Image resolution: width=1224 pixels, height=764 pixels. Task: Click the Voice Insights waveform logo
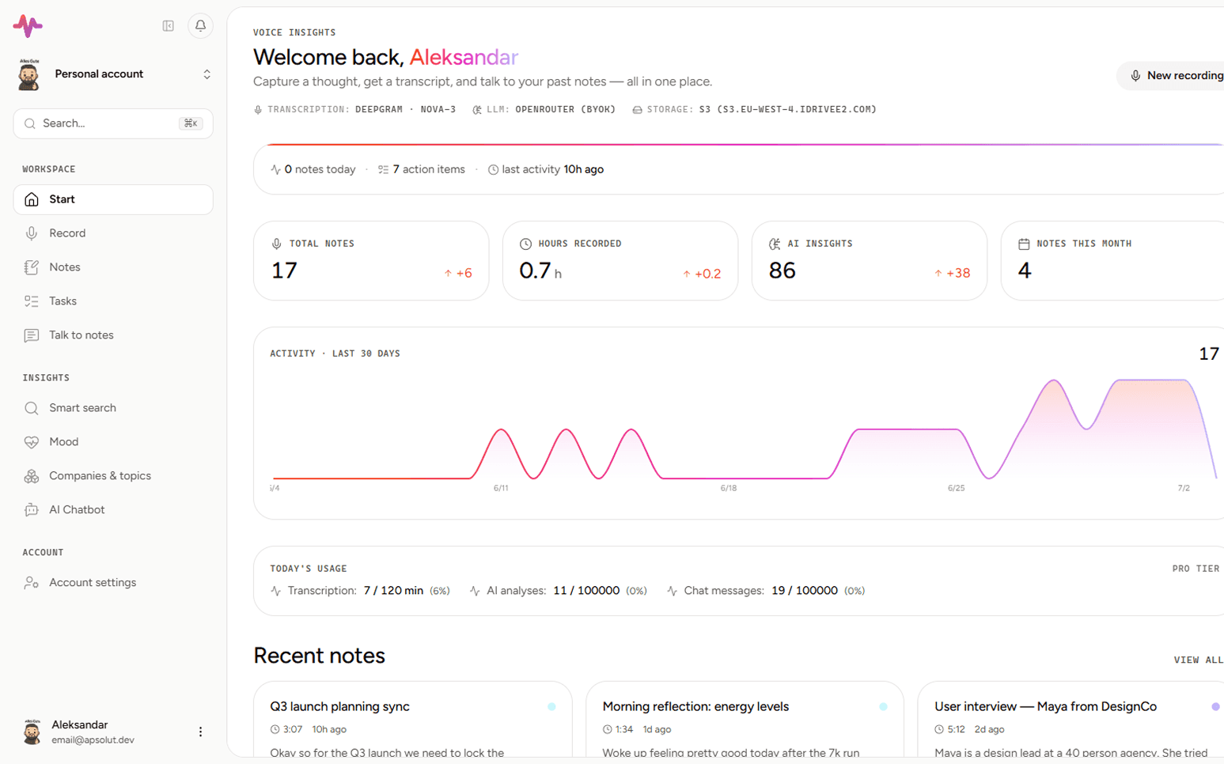[x=28, y=26]
